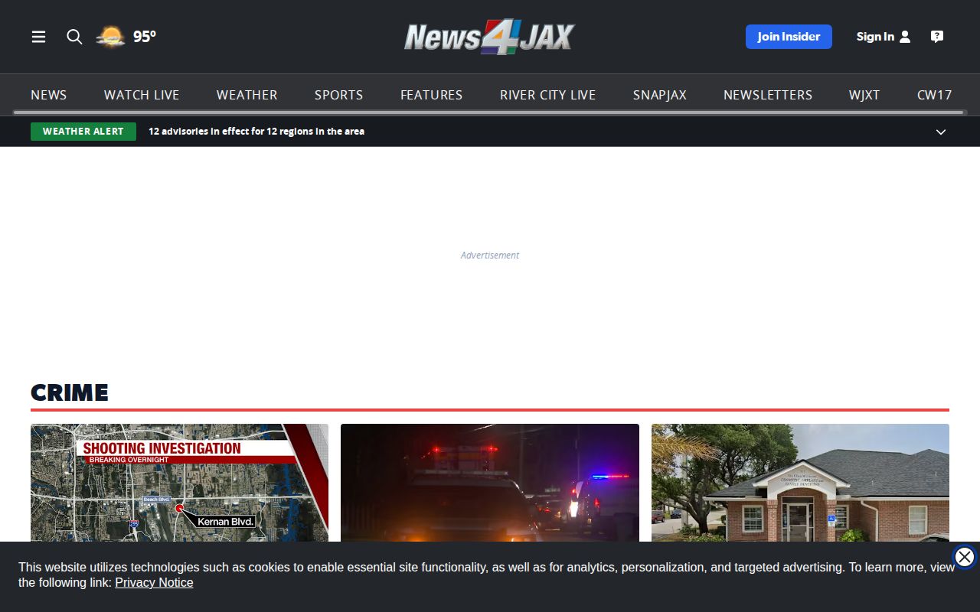Open the brick dental office thumbnail
The image size is (980, 612).
[x=800, y=483]
